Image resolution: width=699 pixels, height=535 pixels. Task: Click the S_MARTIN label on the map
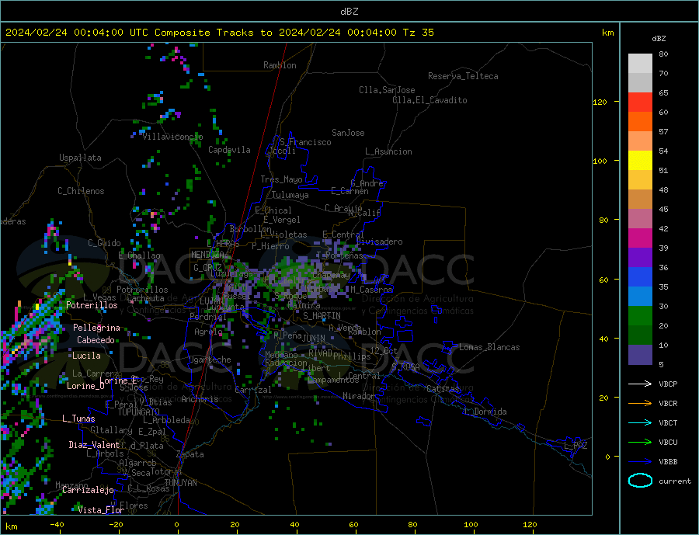pos(322,316)
